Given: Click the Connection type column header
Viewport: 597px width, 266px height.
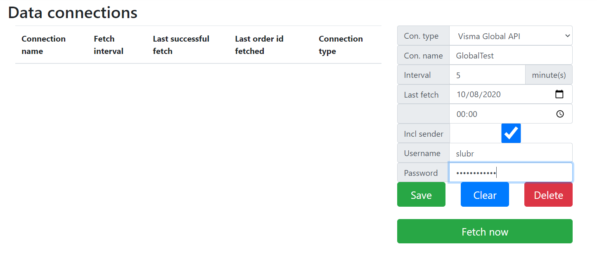Looking at the screenshot, I should click(x=341, y=45).
